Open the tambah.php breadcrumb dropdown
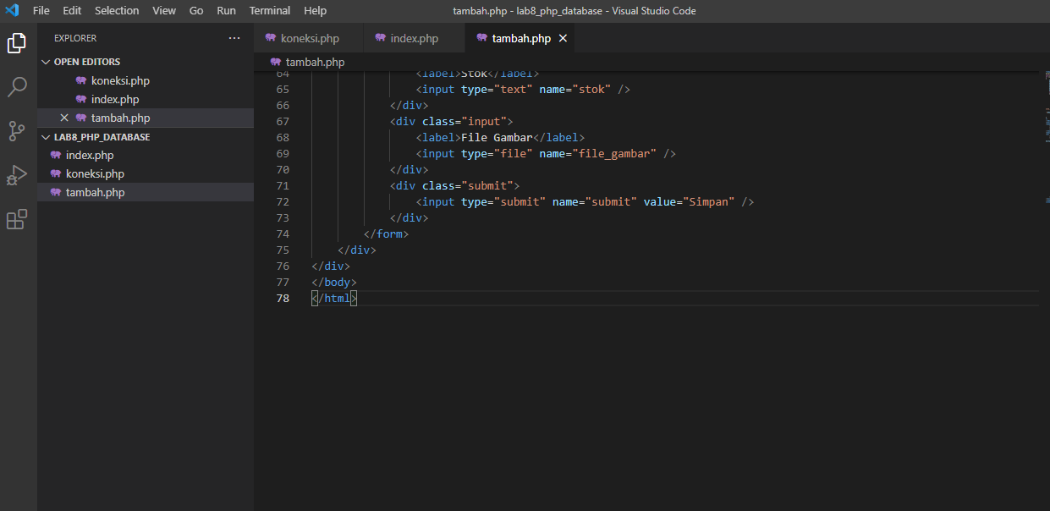 (310, 62)
